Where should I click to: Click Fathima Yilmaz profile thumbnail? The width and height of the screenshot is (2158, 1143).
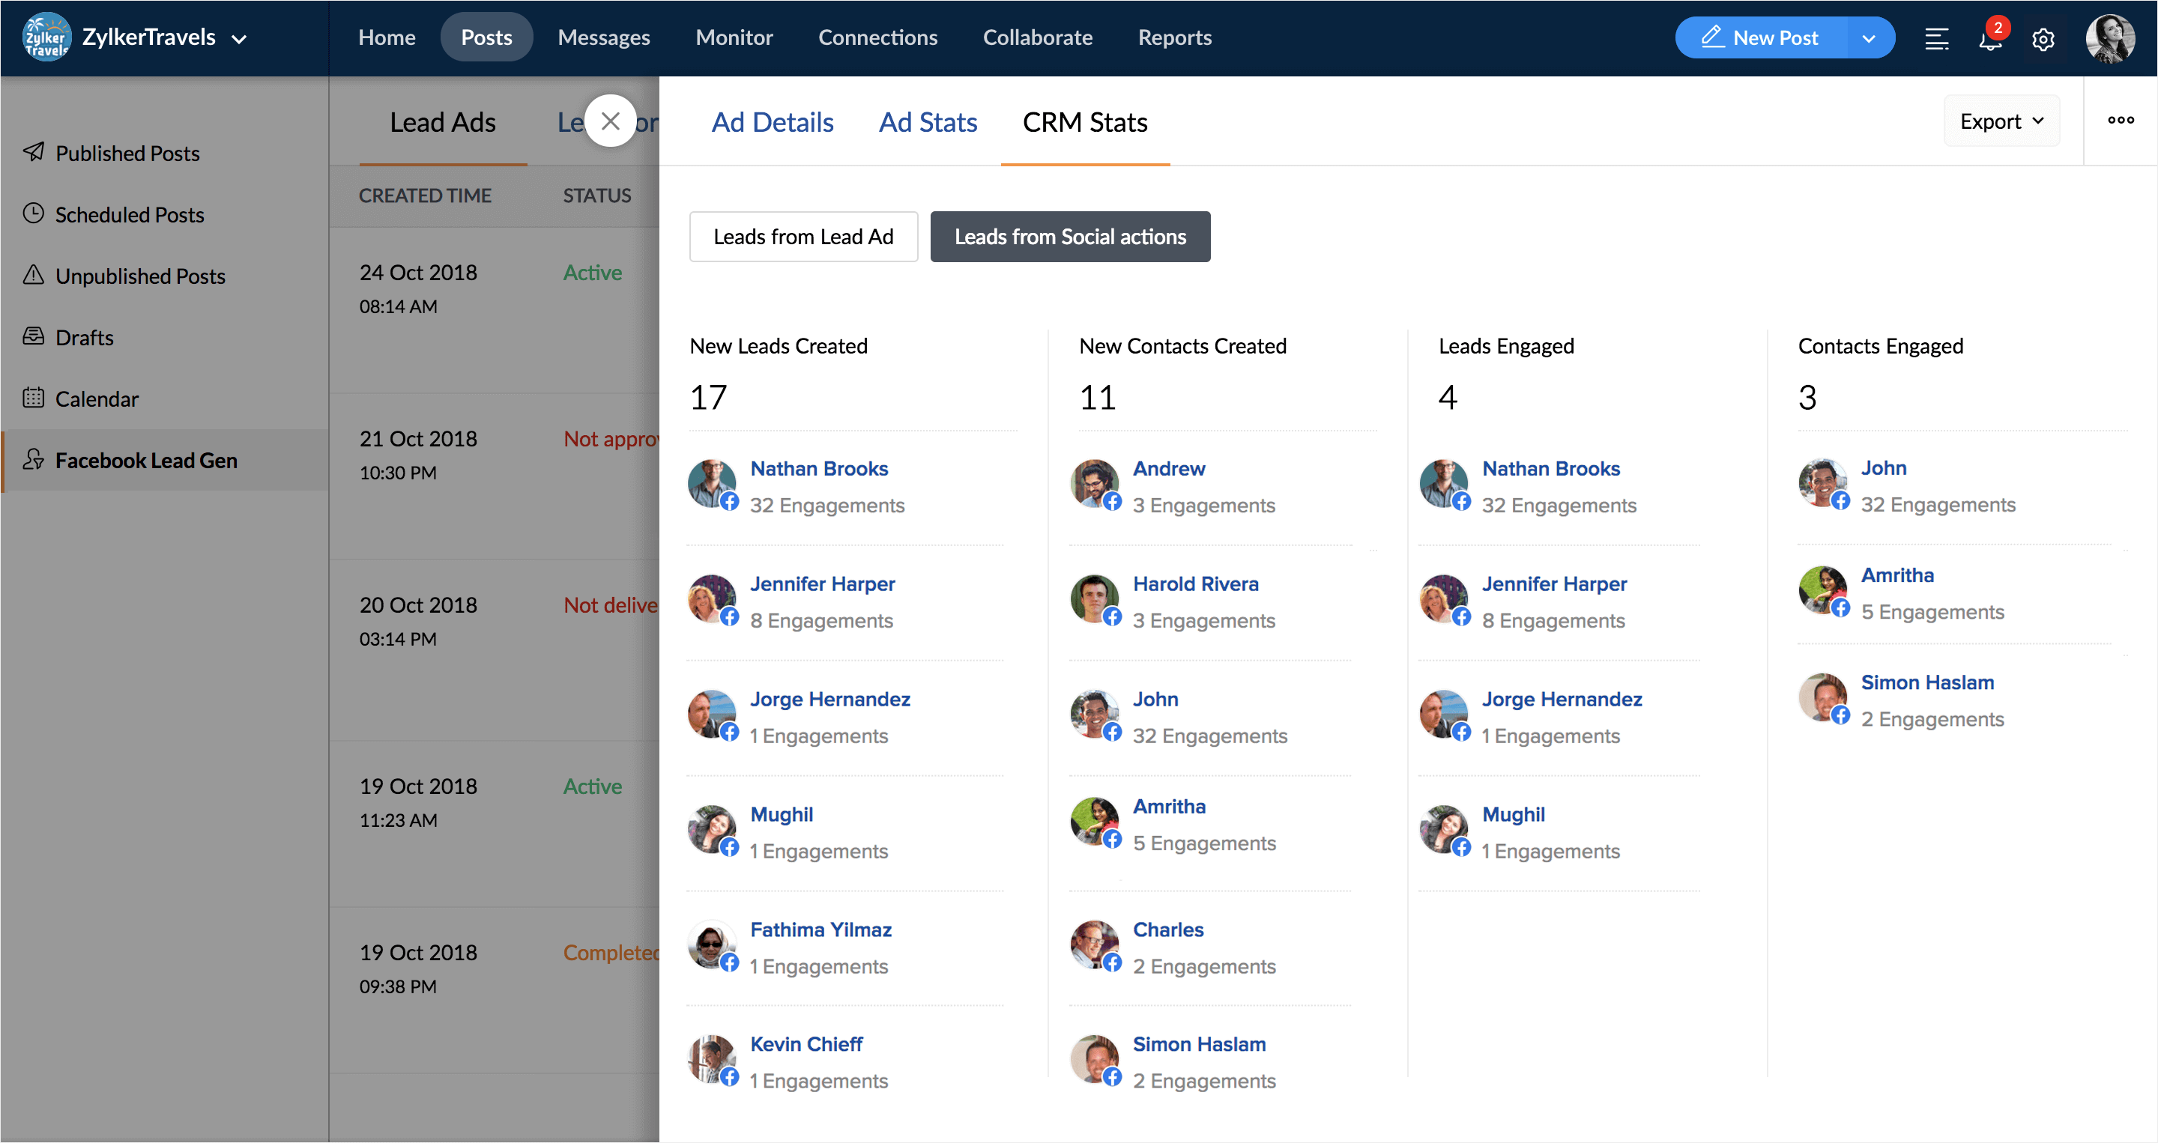coord(711,945)
